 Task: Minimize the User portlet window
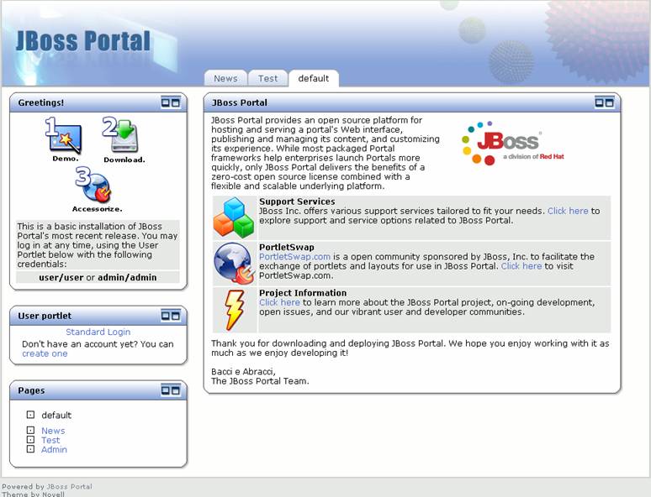click(166, 316)
